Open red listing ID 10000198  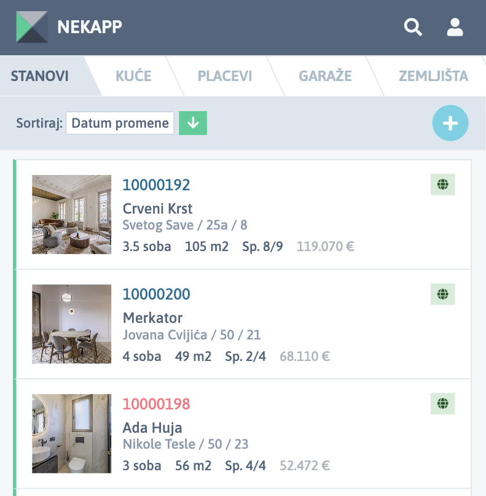point(157,405)
